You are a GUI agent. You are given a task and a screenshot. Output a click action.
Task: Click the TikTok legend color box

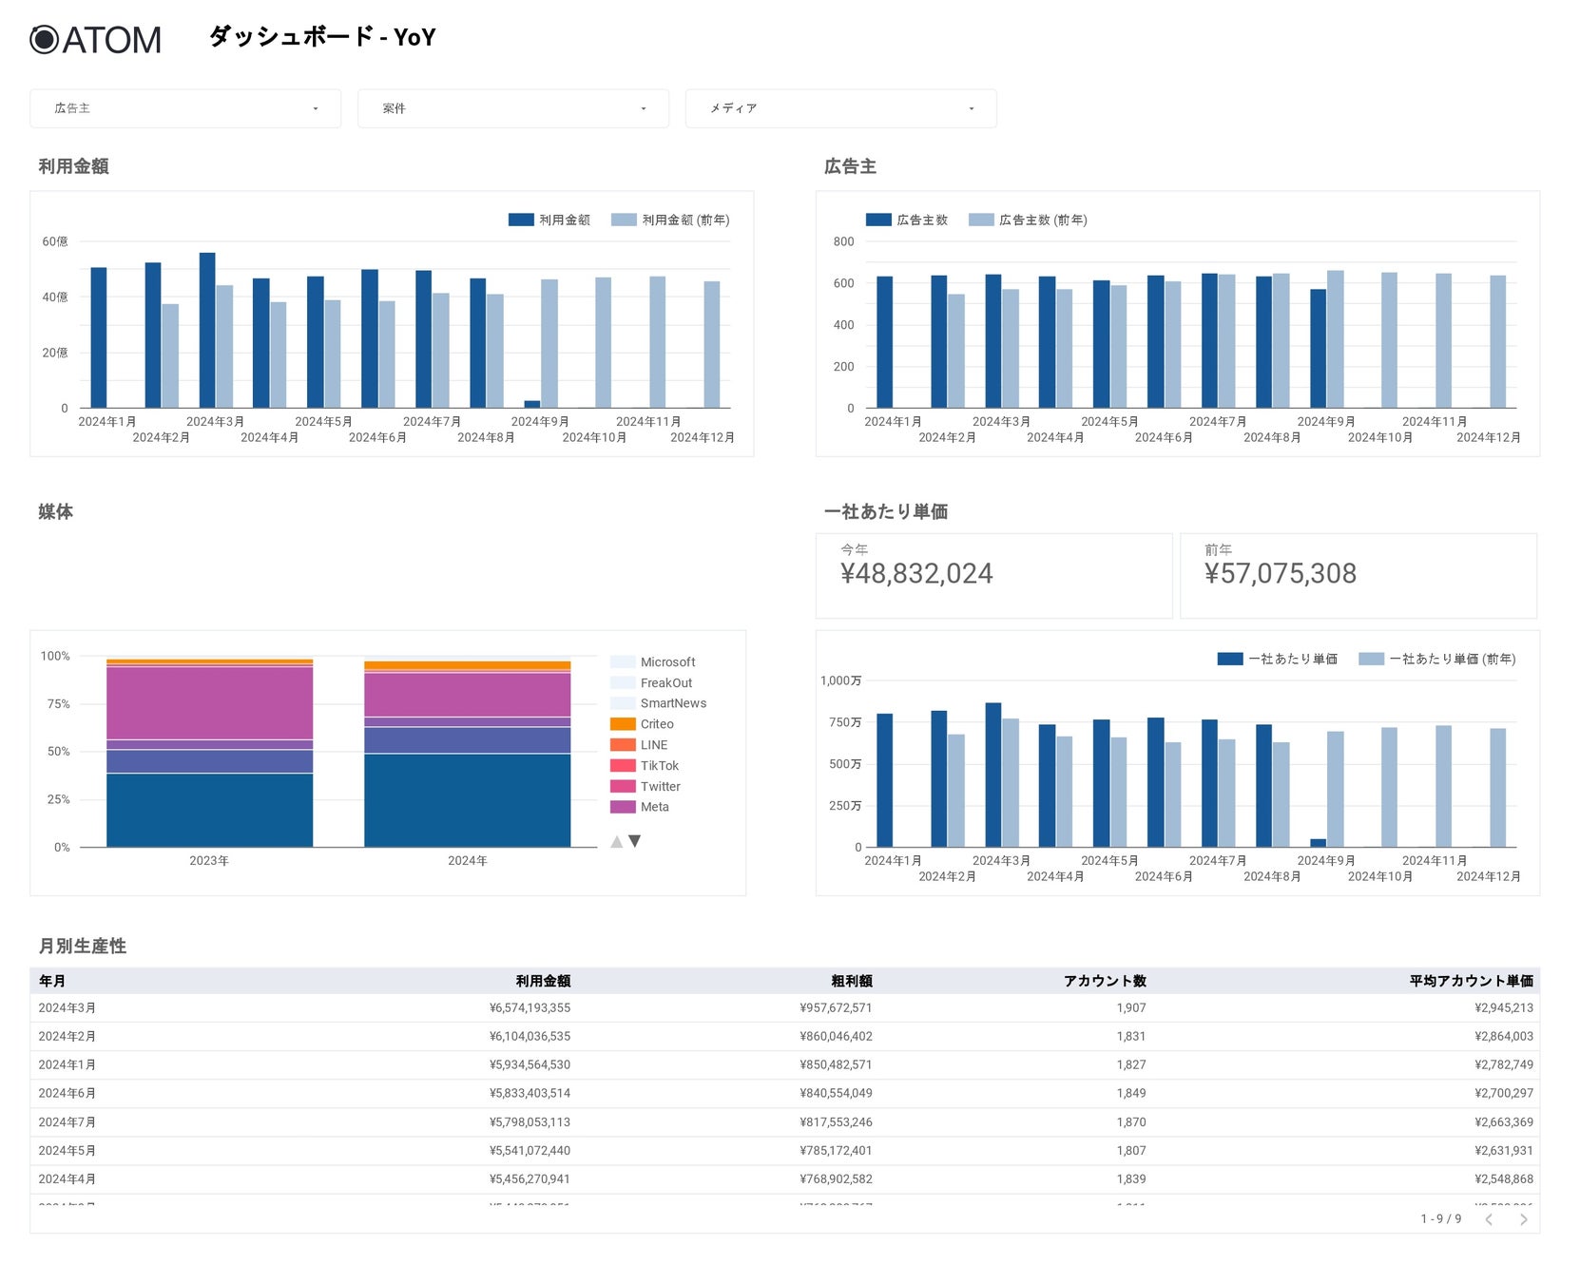click(x=623, y=766)
